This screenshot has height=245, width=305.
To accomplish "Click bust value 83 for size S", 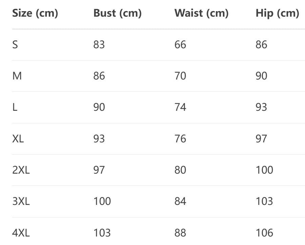I will coord(99,45).
